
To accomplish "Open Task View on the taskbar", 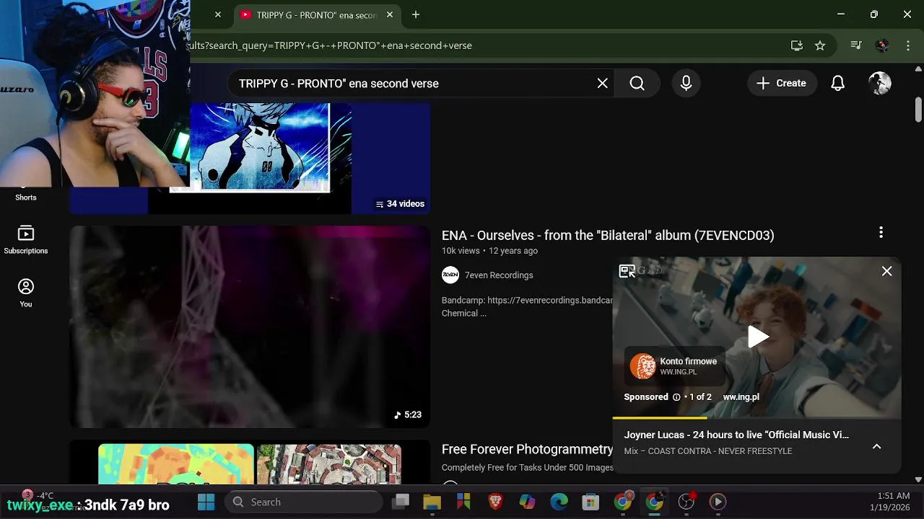I will point(401,502).
